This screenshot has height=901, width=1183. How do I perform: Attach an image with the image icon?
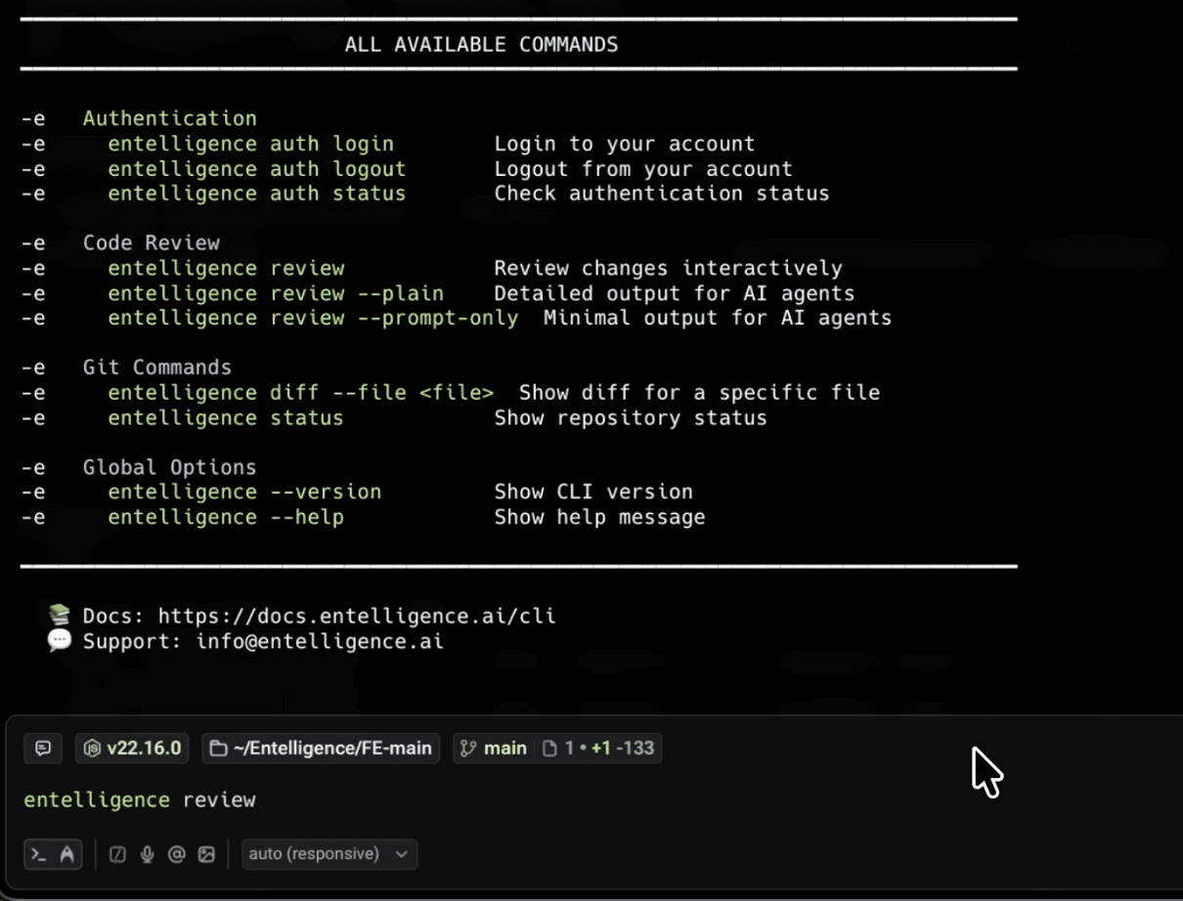[206, 854]
